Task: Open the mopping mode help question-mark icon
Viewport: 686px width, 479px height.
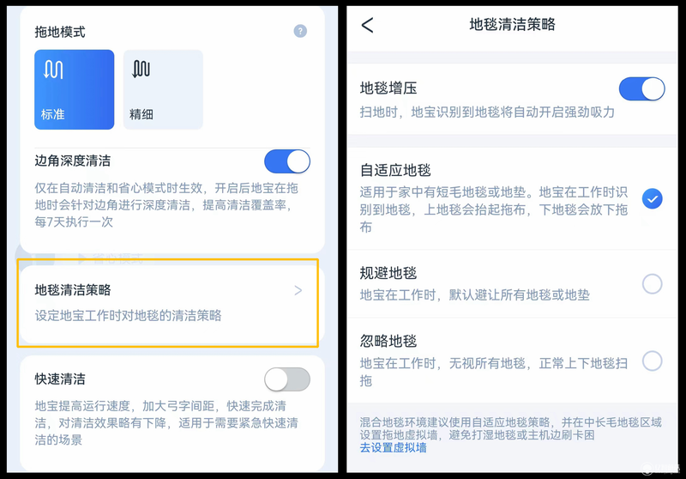Action: click(x=300, y=31)
